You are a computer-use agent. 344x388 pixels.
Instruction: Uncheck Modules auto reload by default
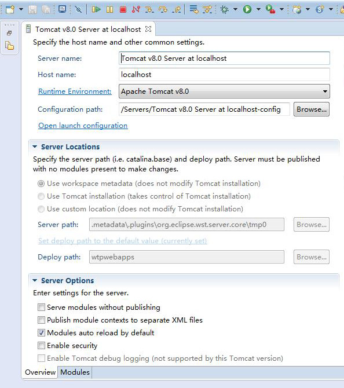(x=41, y=333)
